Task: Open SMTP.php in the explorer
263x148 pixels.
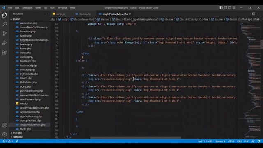Action: pos(25,129)
